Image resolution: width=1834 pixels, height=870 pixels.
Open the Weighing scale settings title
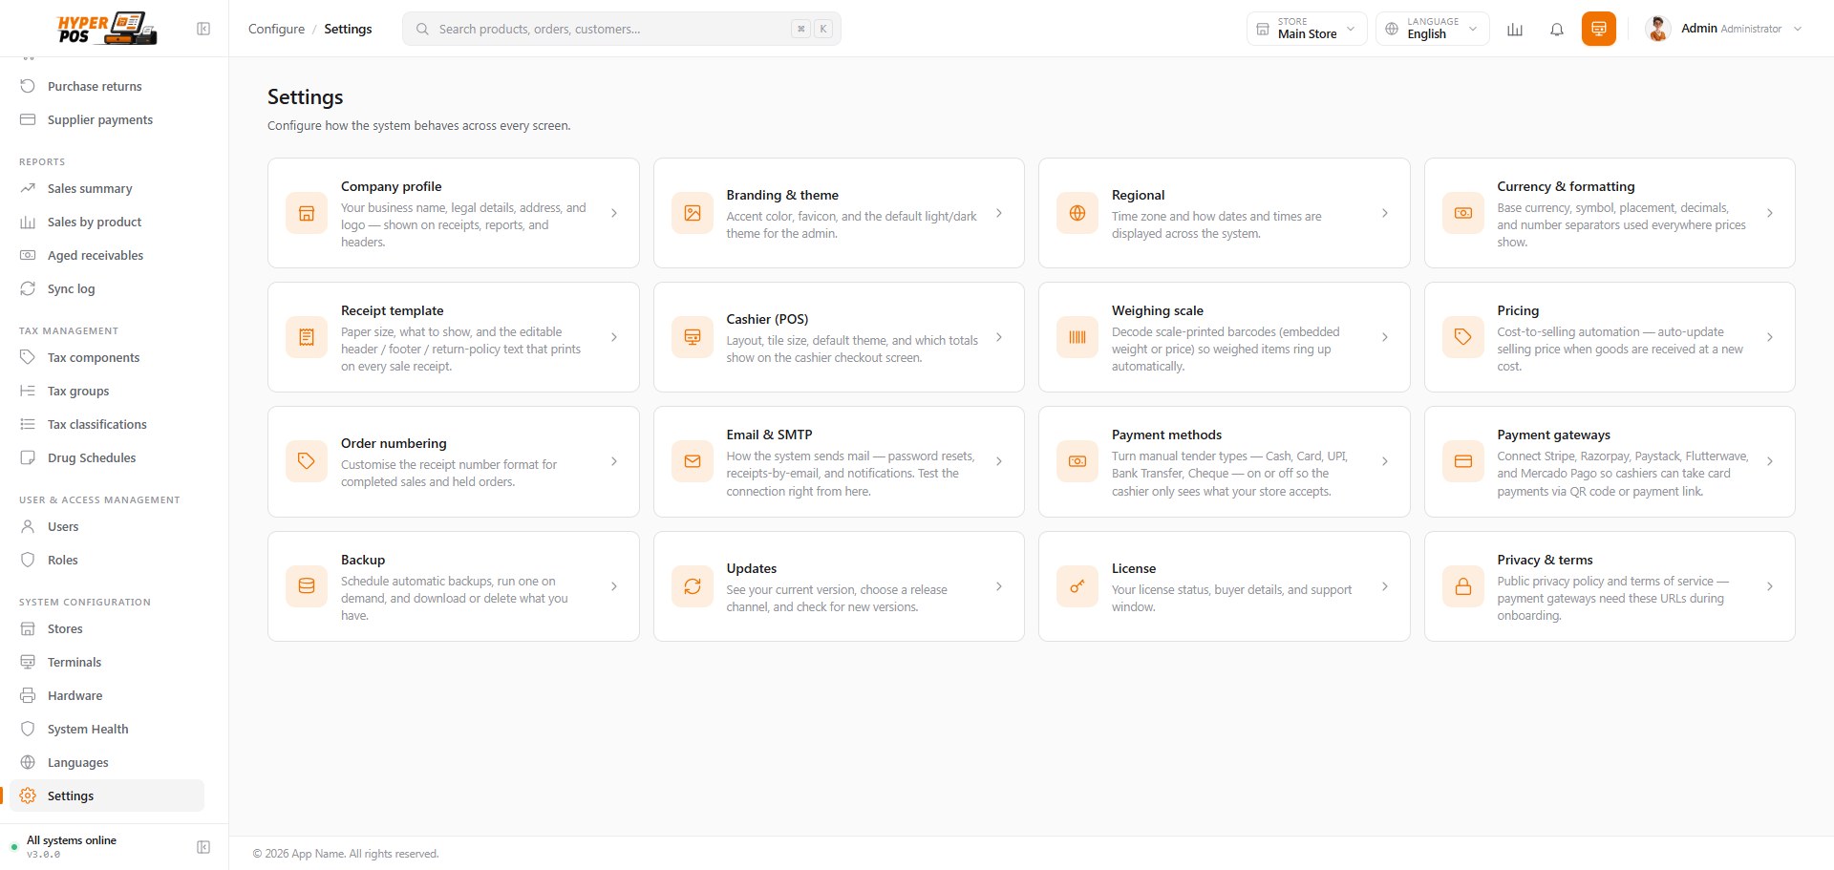coord(1157,310)
